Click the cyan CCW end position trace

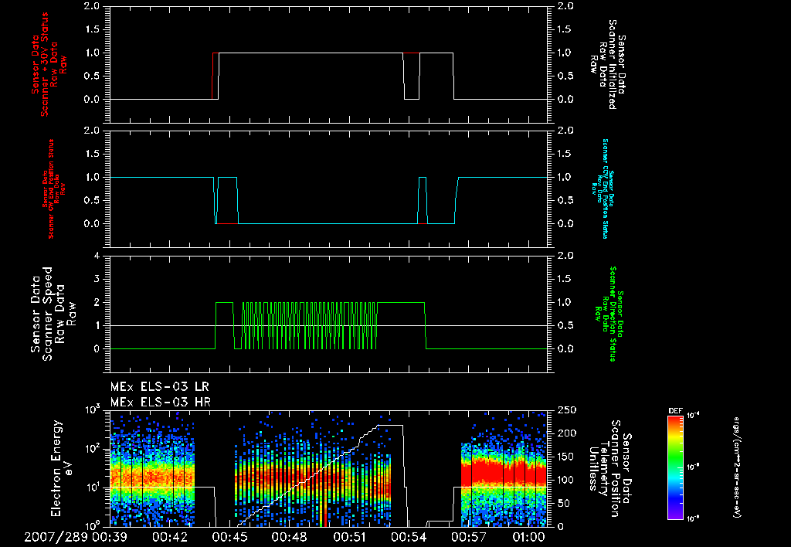[328, 223]
